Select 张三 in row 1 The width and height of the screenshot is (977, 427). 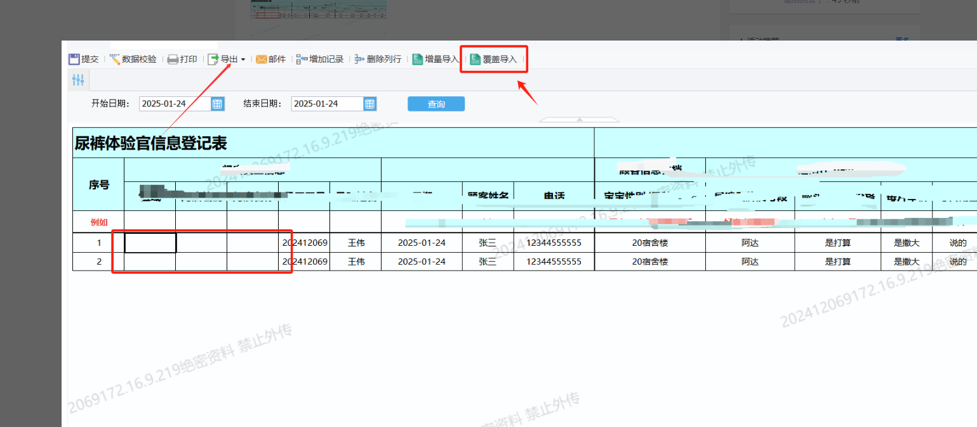click(x=488, y=243)
